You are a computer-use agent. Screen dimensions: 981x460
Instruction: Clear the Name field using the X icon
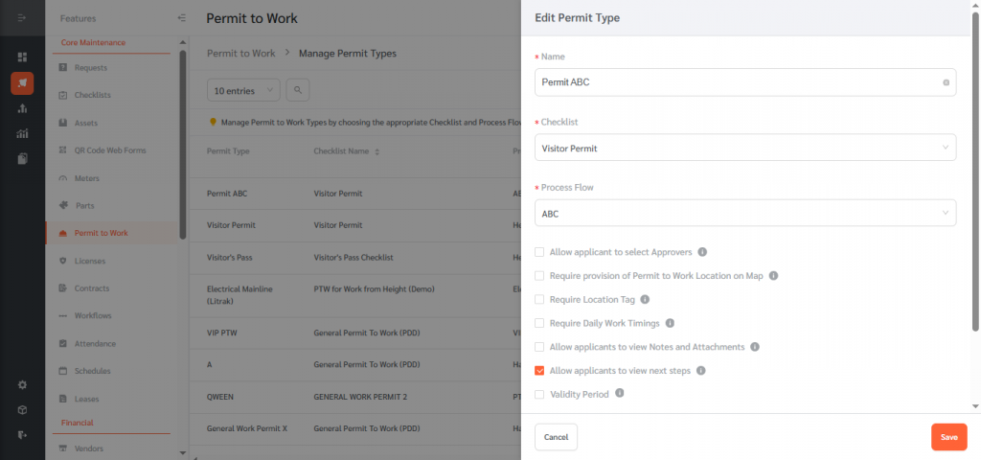click(x=946, y=82)
